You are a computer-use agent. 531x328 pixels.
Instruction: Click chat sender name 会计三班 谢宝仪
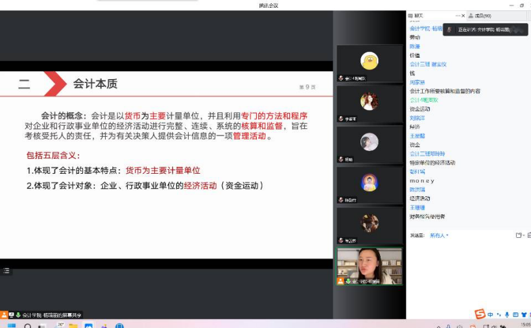tap(427, 64)
